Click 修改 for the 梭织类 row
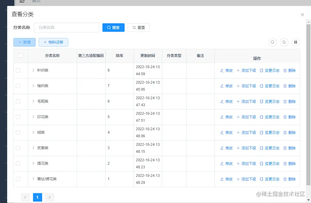Viewport: 311px width, 203px height. [x=226, y=86]
